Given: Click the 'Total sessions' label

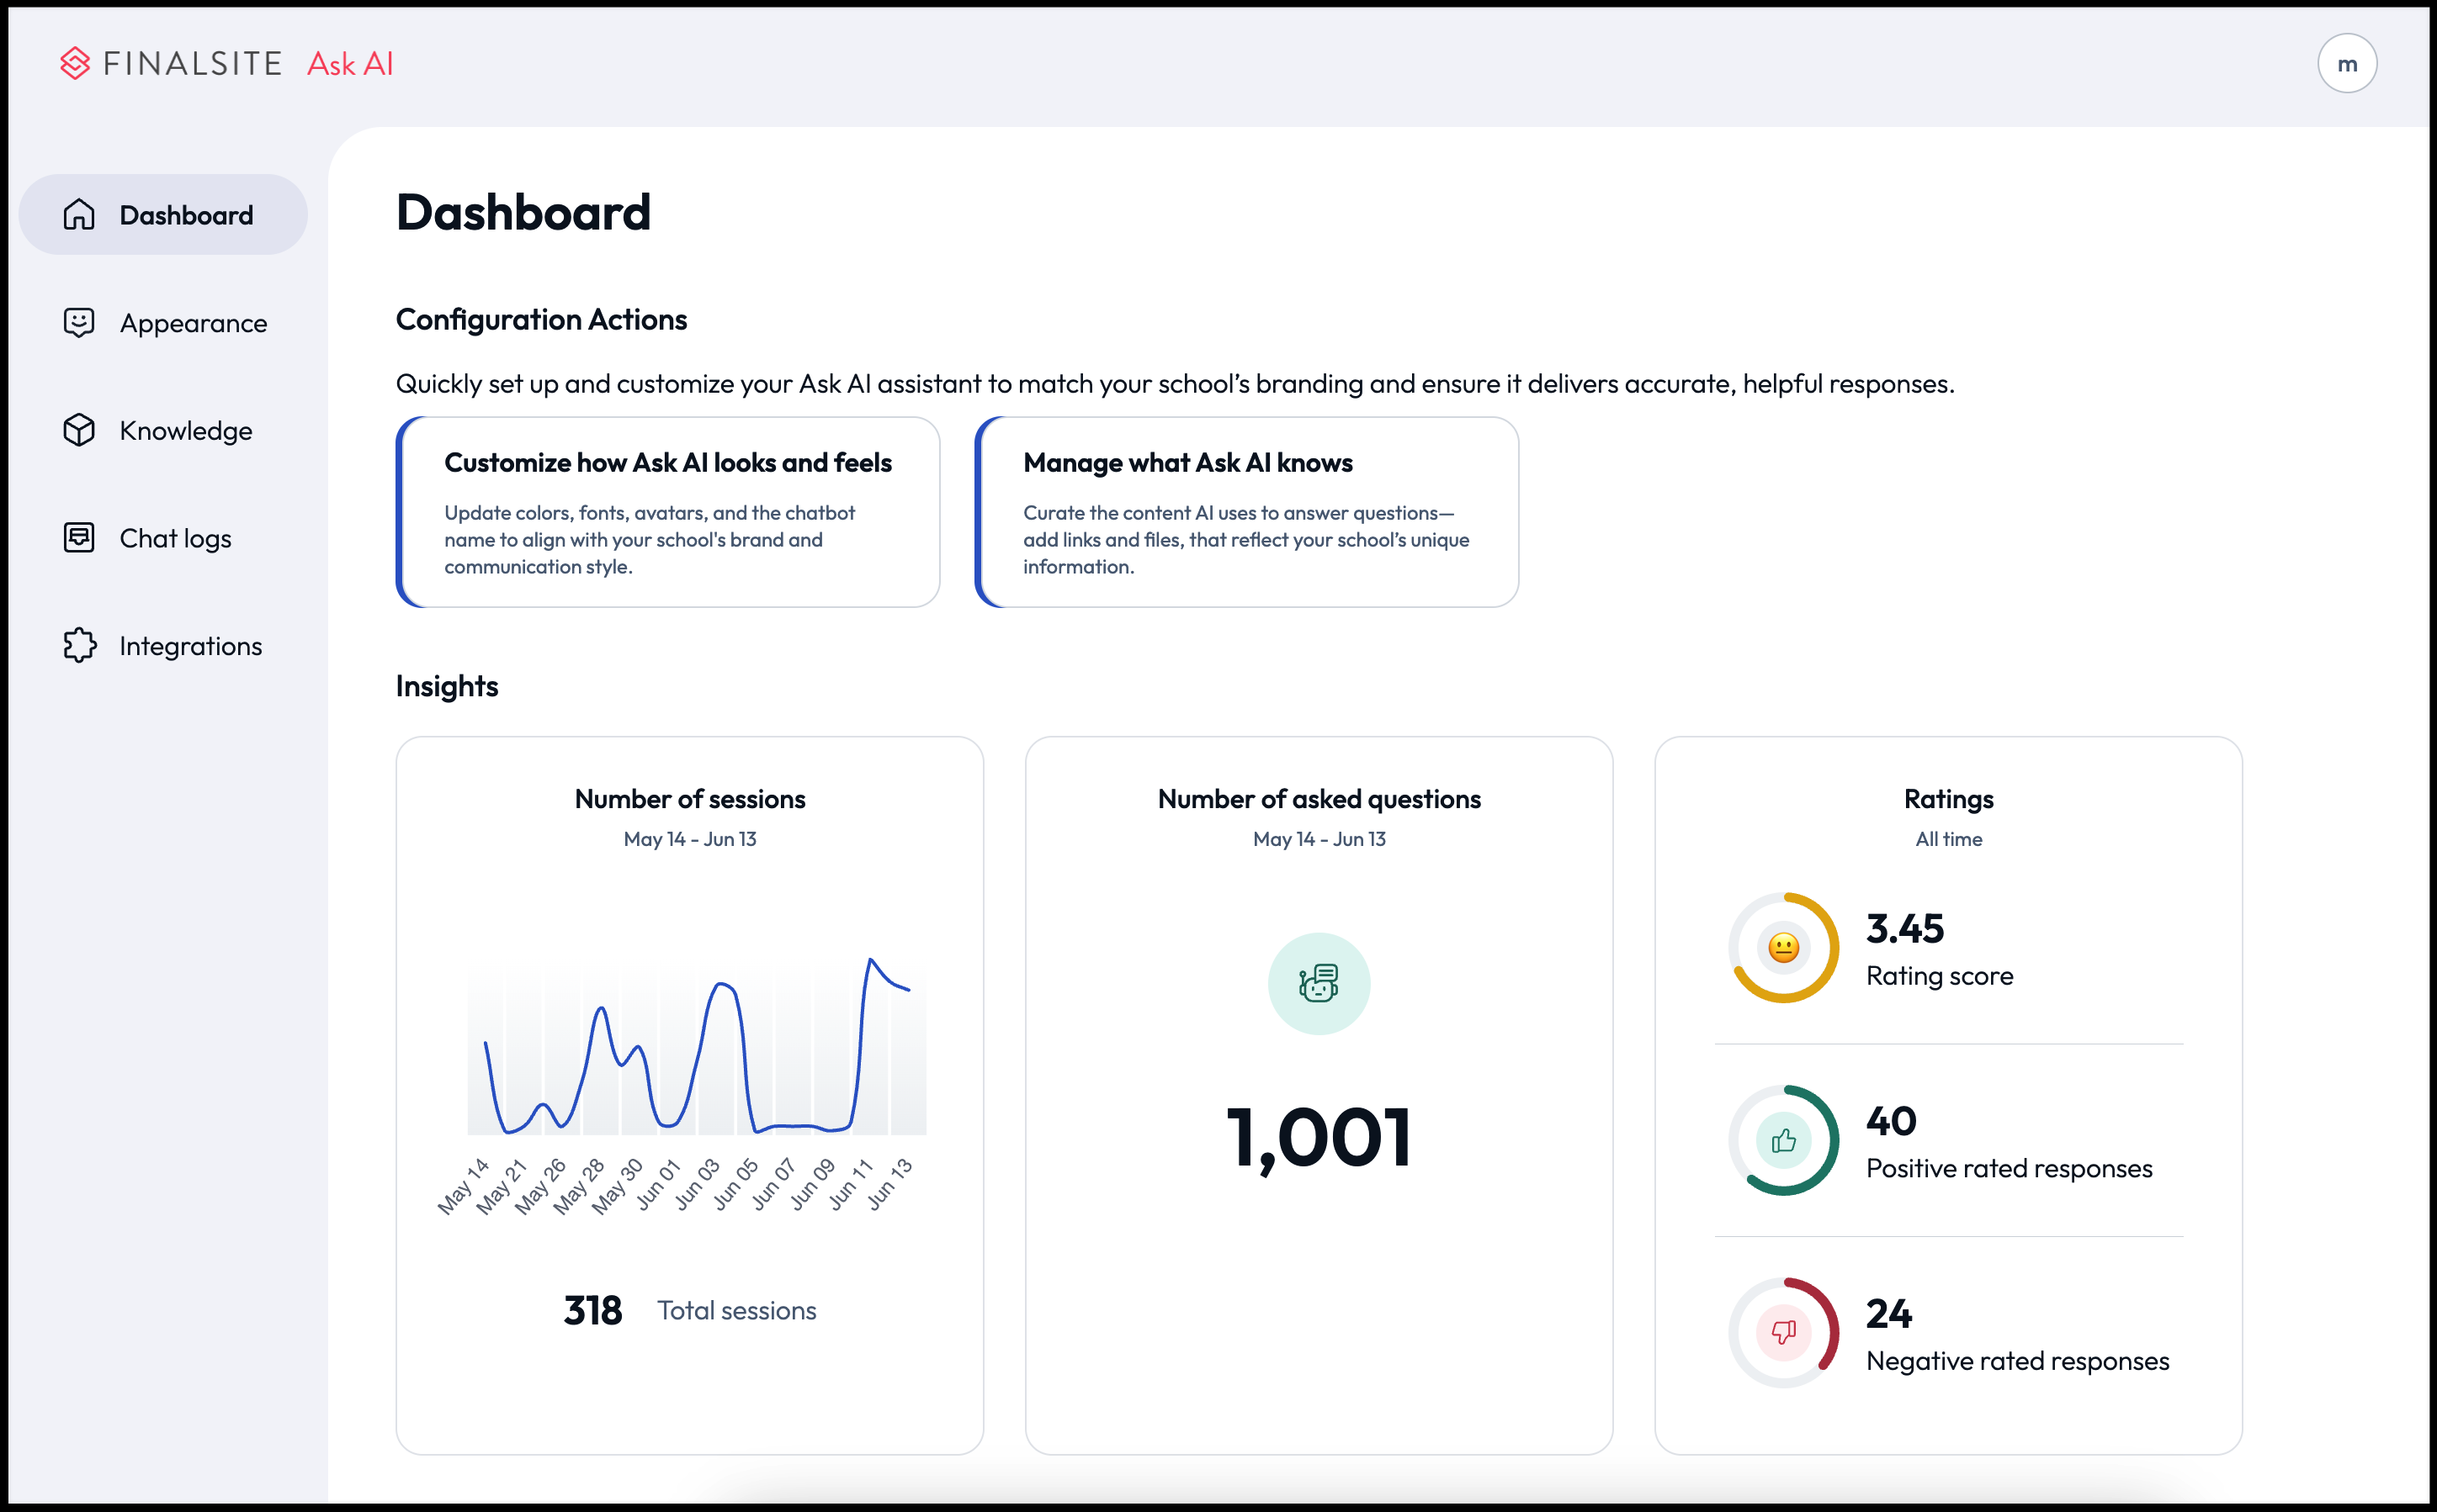Looking at the screenshot, I should click(x=736, y=1310).
